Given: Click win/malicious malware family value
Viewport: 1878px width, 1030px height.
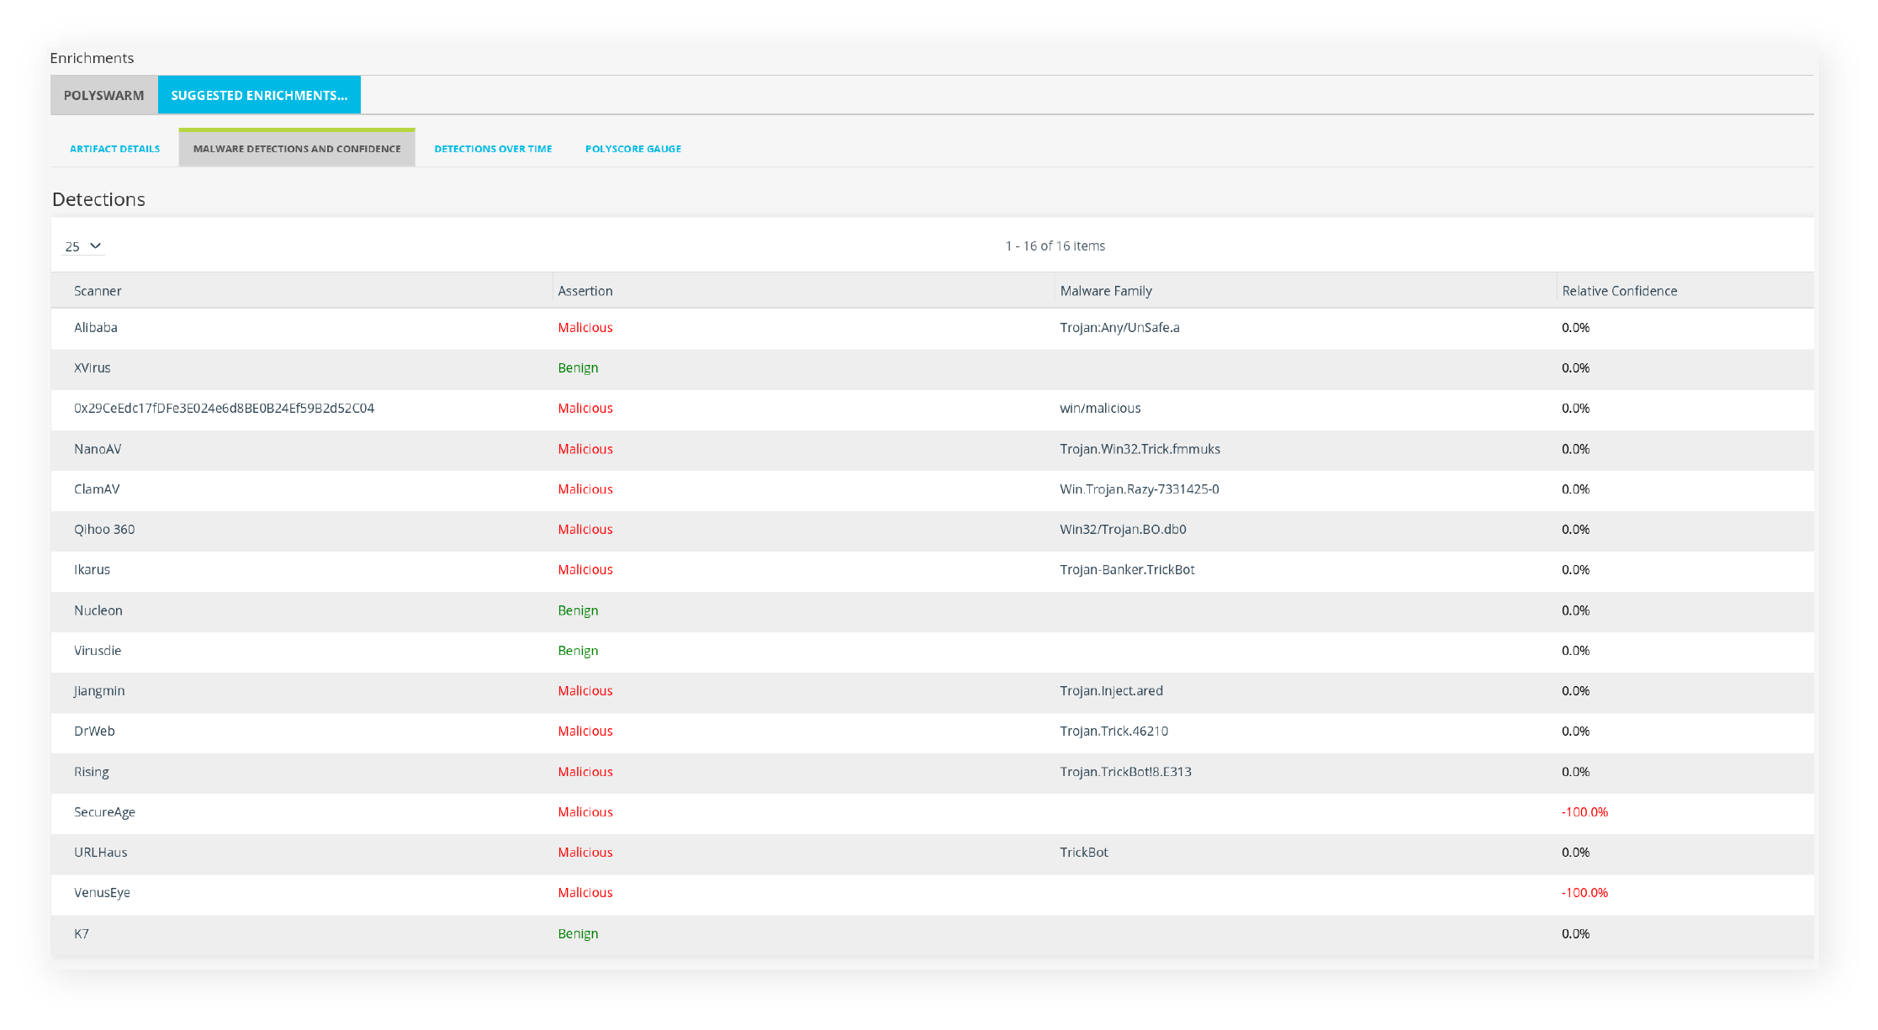Looking at the screenshot, I should (1100, 409).
